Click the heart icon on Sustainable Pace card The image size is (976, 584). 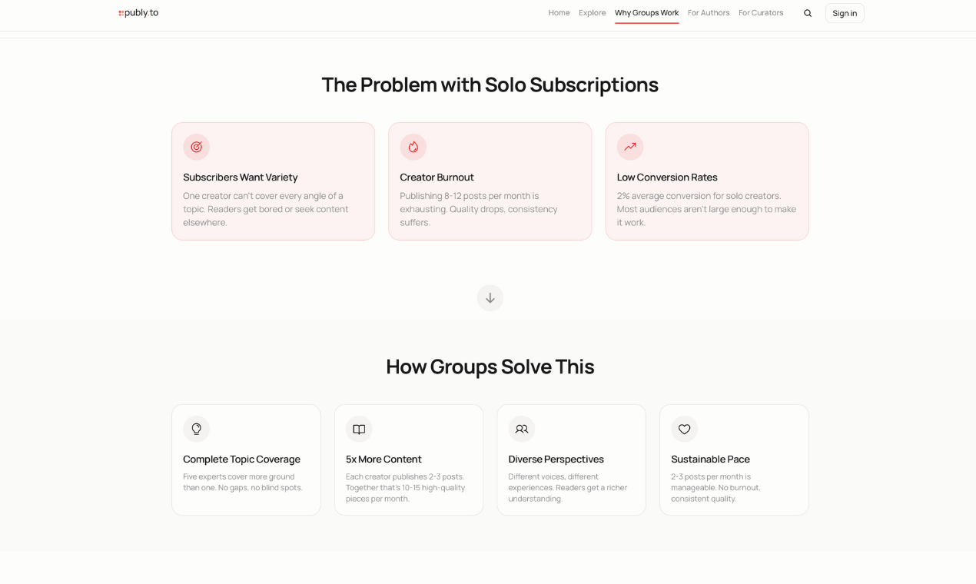(684, 429)
